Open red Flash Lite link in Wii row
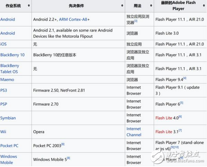Screen dimensions: 207x167 coord(164,132)
